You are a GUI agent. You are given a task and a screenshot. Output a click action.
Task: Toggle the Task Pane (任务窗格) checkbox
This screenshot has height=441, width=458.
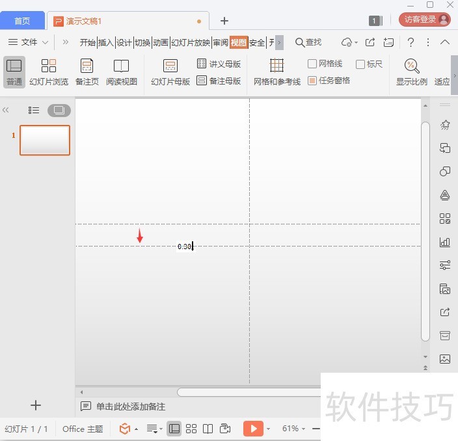tap(312, 81)
